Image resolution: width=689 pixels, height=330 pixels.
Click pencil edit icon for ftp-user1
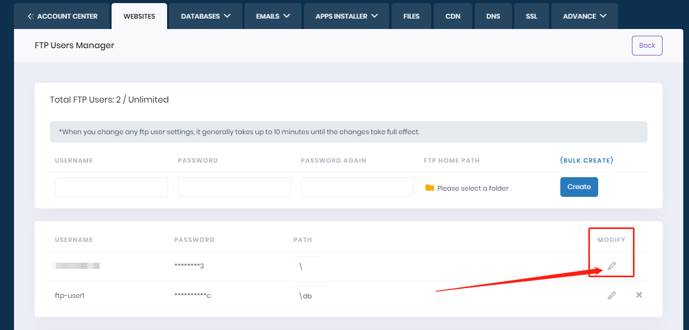point(612,295)
